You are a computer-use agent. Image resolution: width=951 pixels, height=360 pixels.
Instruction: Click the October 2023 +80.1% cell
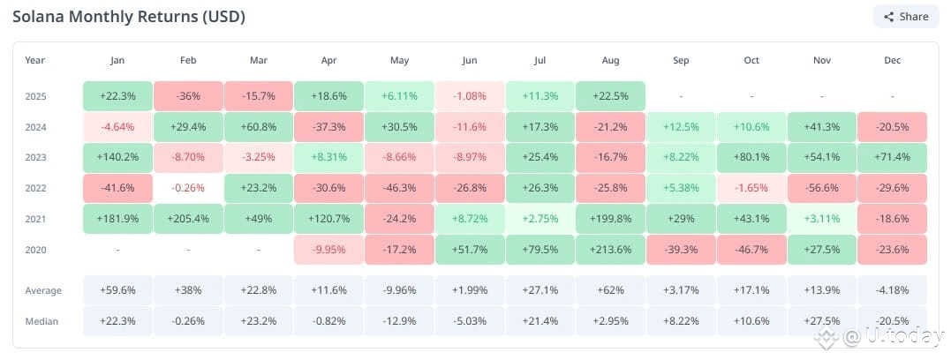tap(751, 158)
